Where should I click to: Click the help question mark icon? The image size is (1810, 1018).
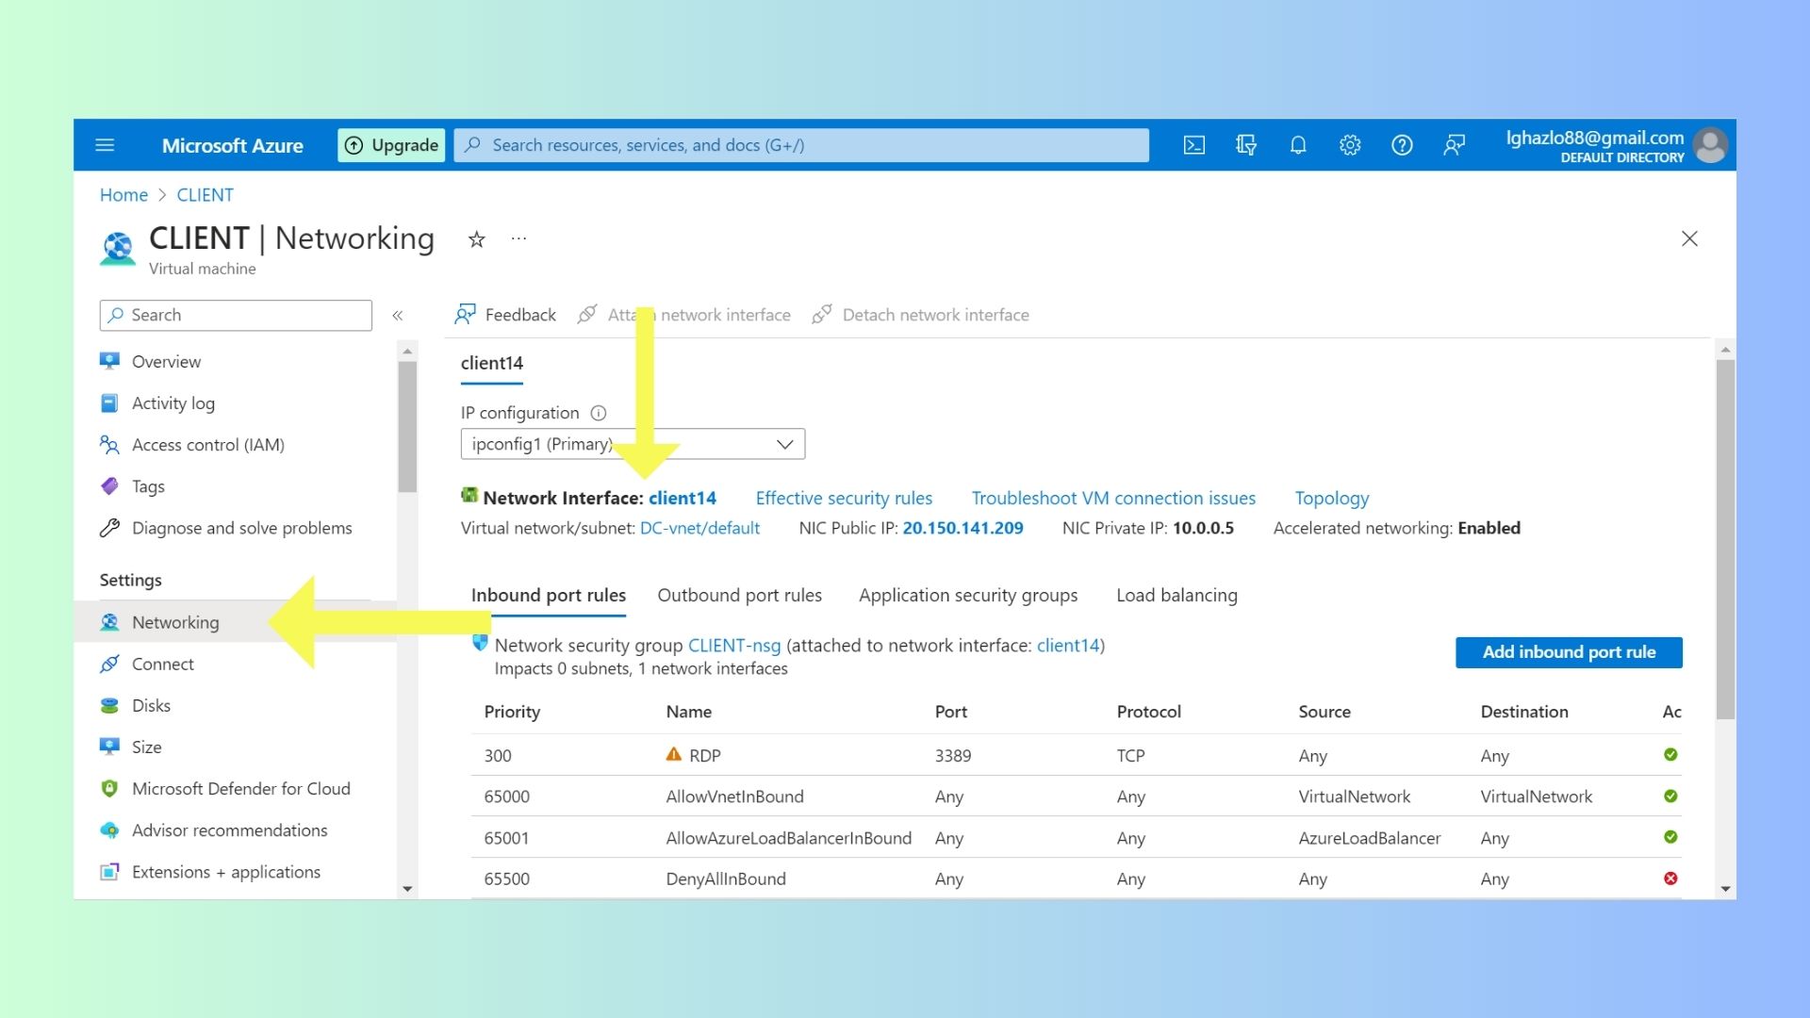(x=1402, y=145)
